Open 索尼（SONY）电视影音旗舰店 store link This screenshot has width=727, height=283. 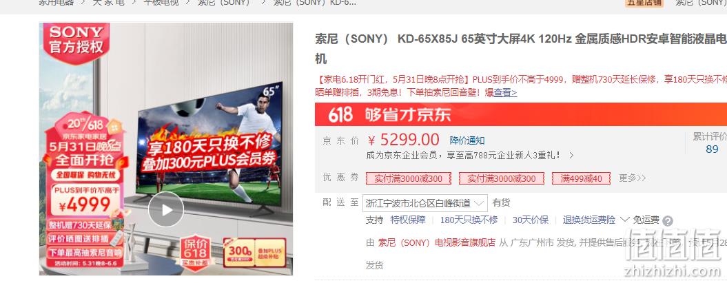click(437, 242)
